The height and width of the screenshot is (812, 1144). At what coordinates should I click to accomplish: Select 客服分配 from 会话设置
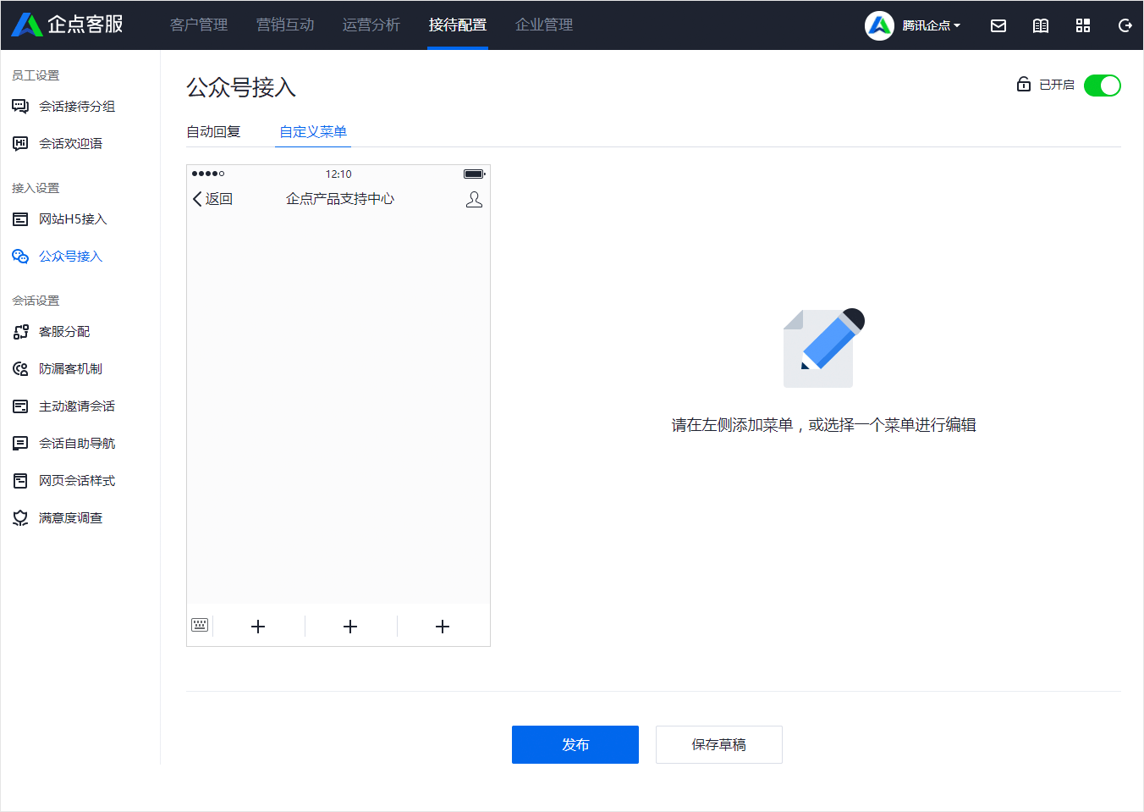(x=64, y=331)
